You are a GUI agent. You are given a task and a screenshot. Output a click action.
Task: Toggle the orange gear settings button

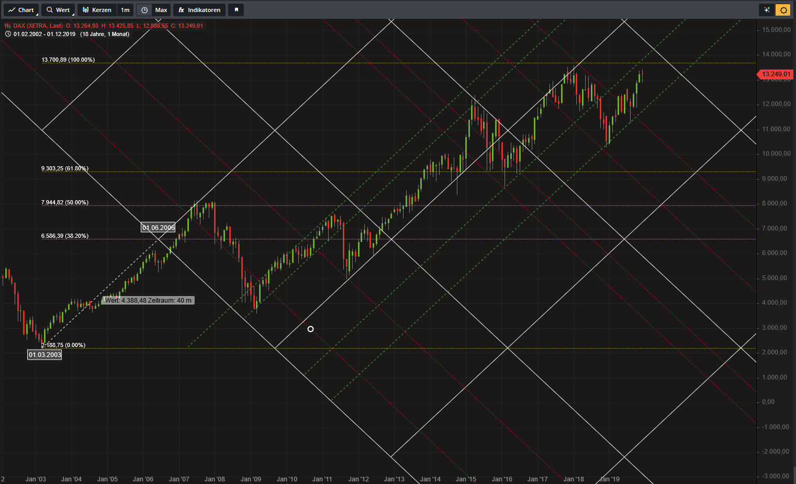pyautogui.click(x=783, y=10)
